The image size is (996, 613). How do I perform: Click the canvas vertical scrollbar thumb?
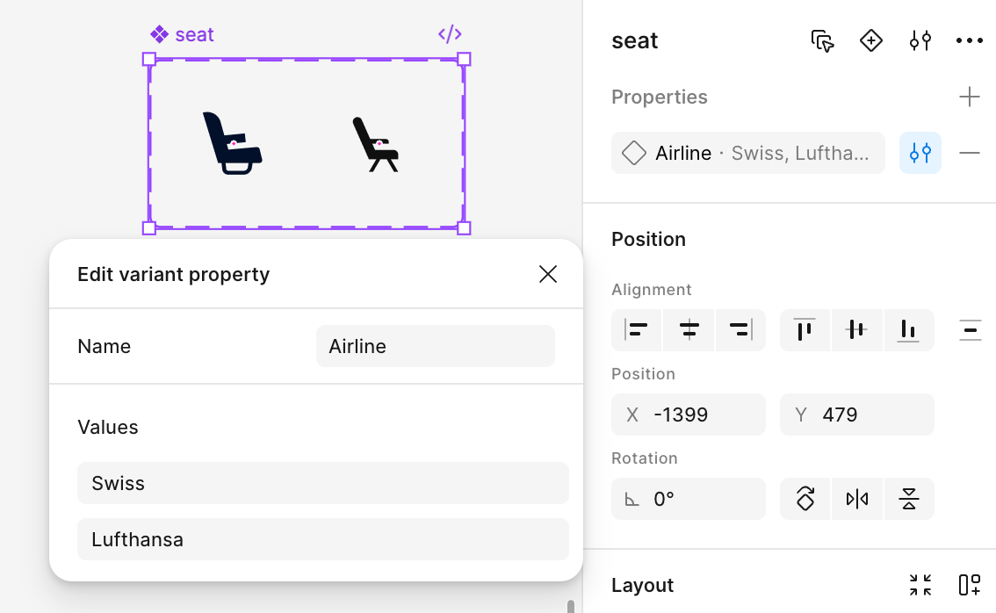click(570, 606)
